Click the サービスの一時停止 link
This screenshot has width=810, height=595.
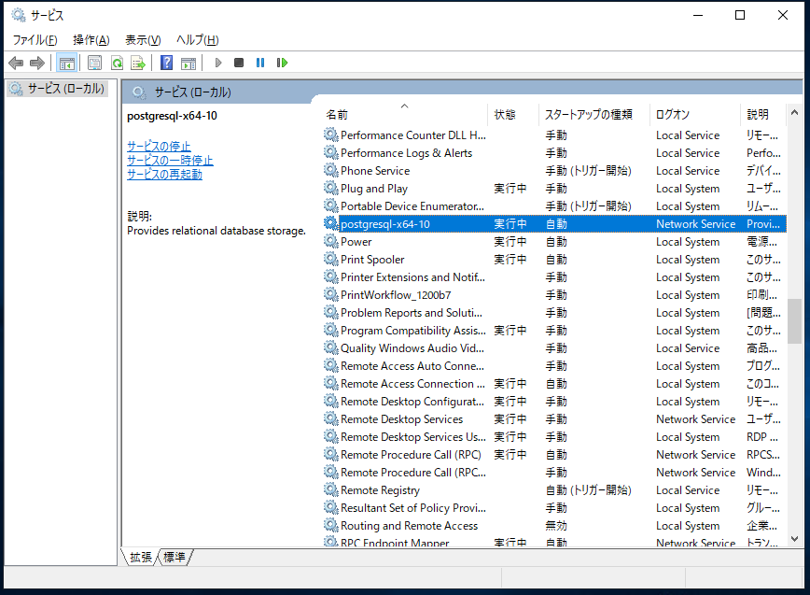(172, 160)
